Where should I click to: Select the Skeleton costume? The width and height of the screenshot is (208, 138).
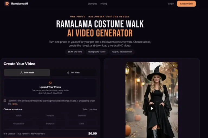pyautogui.click(x=82, y=116)
